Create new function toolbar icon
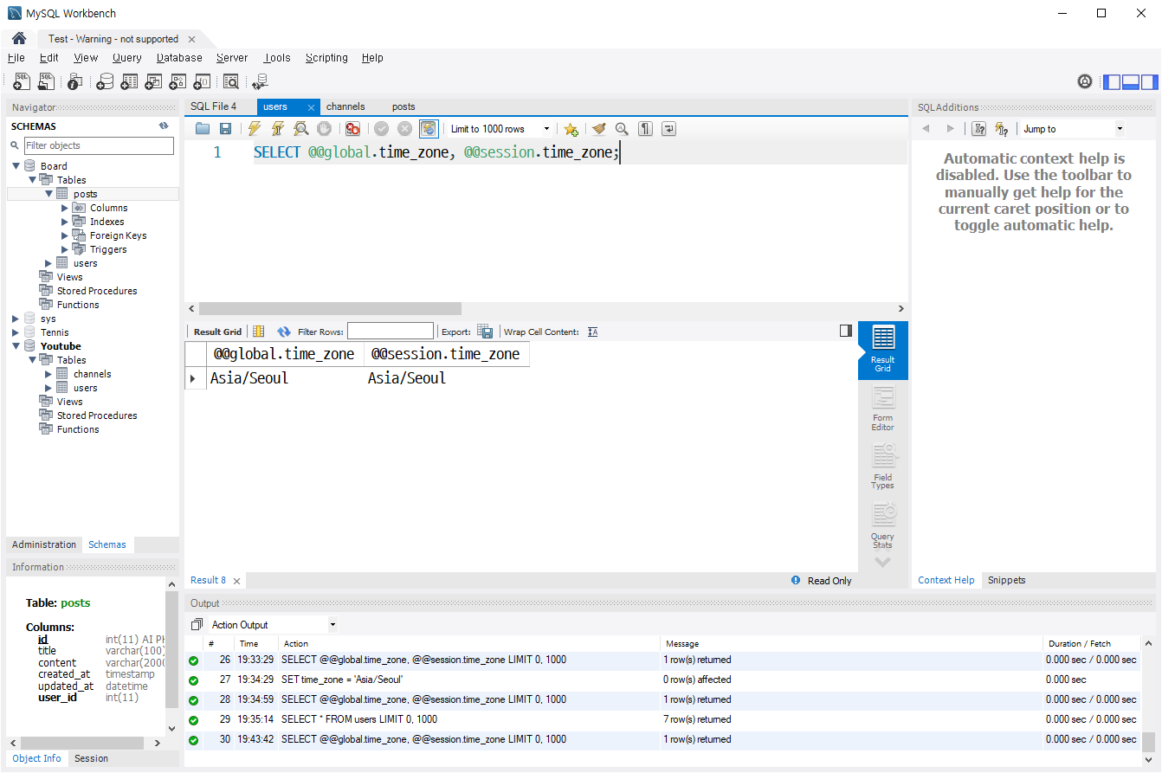1162x773 pixels. pyautogui.click(x=202, y=81)
